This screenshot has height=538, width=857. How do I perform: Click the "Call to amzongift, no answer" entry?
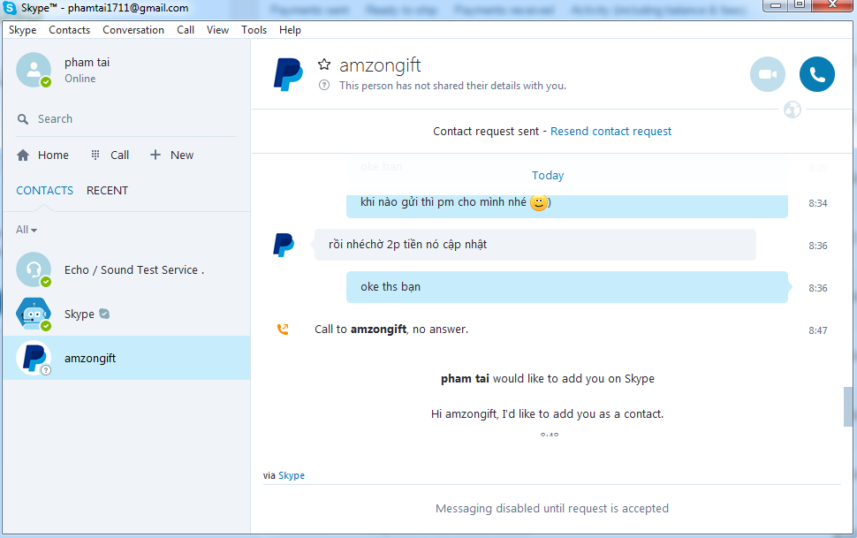pos(391,330)
